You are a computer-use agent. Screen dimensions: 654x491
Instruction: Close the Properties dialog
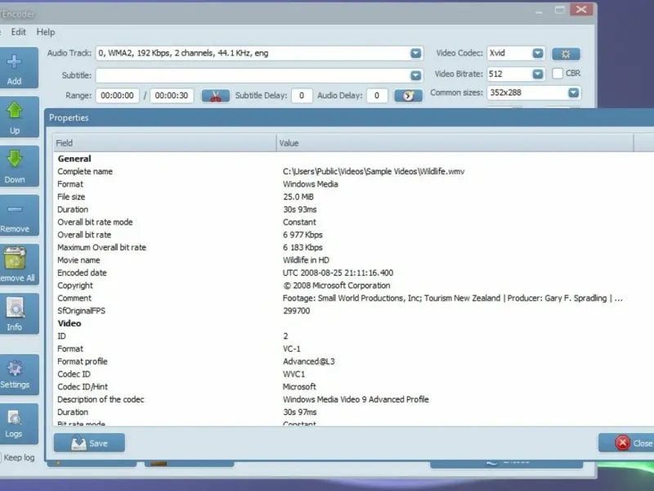[x=627, y=443]
